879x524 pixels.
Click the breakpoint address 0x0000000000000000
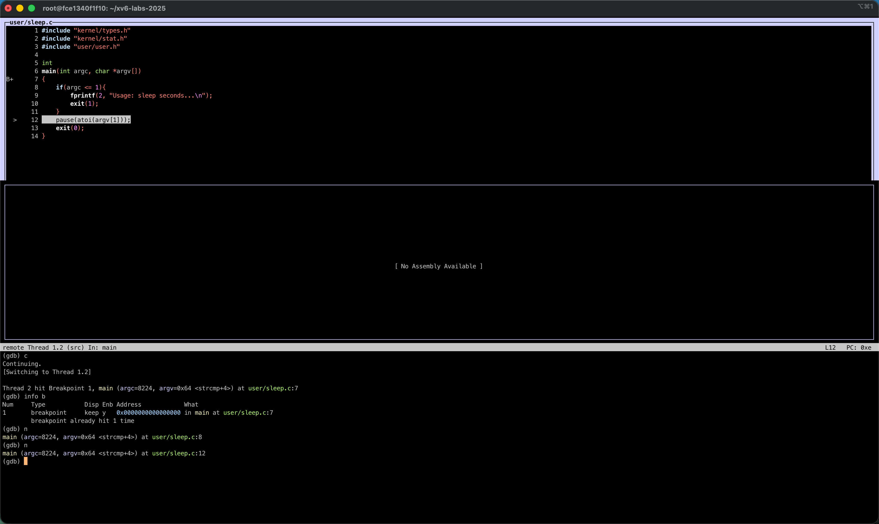coord(148,413)
